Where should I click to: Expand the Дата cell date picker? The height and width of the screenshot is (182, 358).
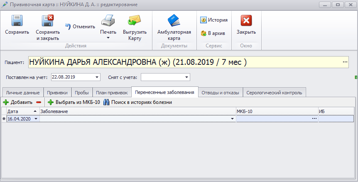(36, 119)
